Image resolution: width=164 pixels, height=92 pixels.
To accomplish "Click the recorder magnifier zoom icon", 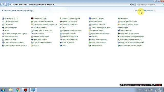I will coord(124,85).
